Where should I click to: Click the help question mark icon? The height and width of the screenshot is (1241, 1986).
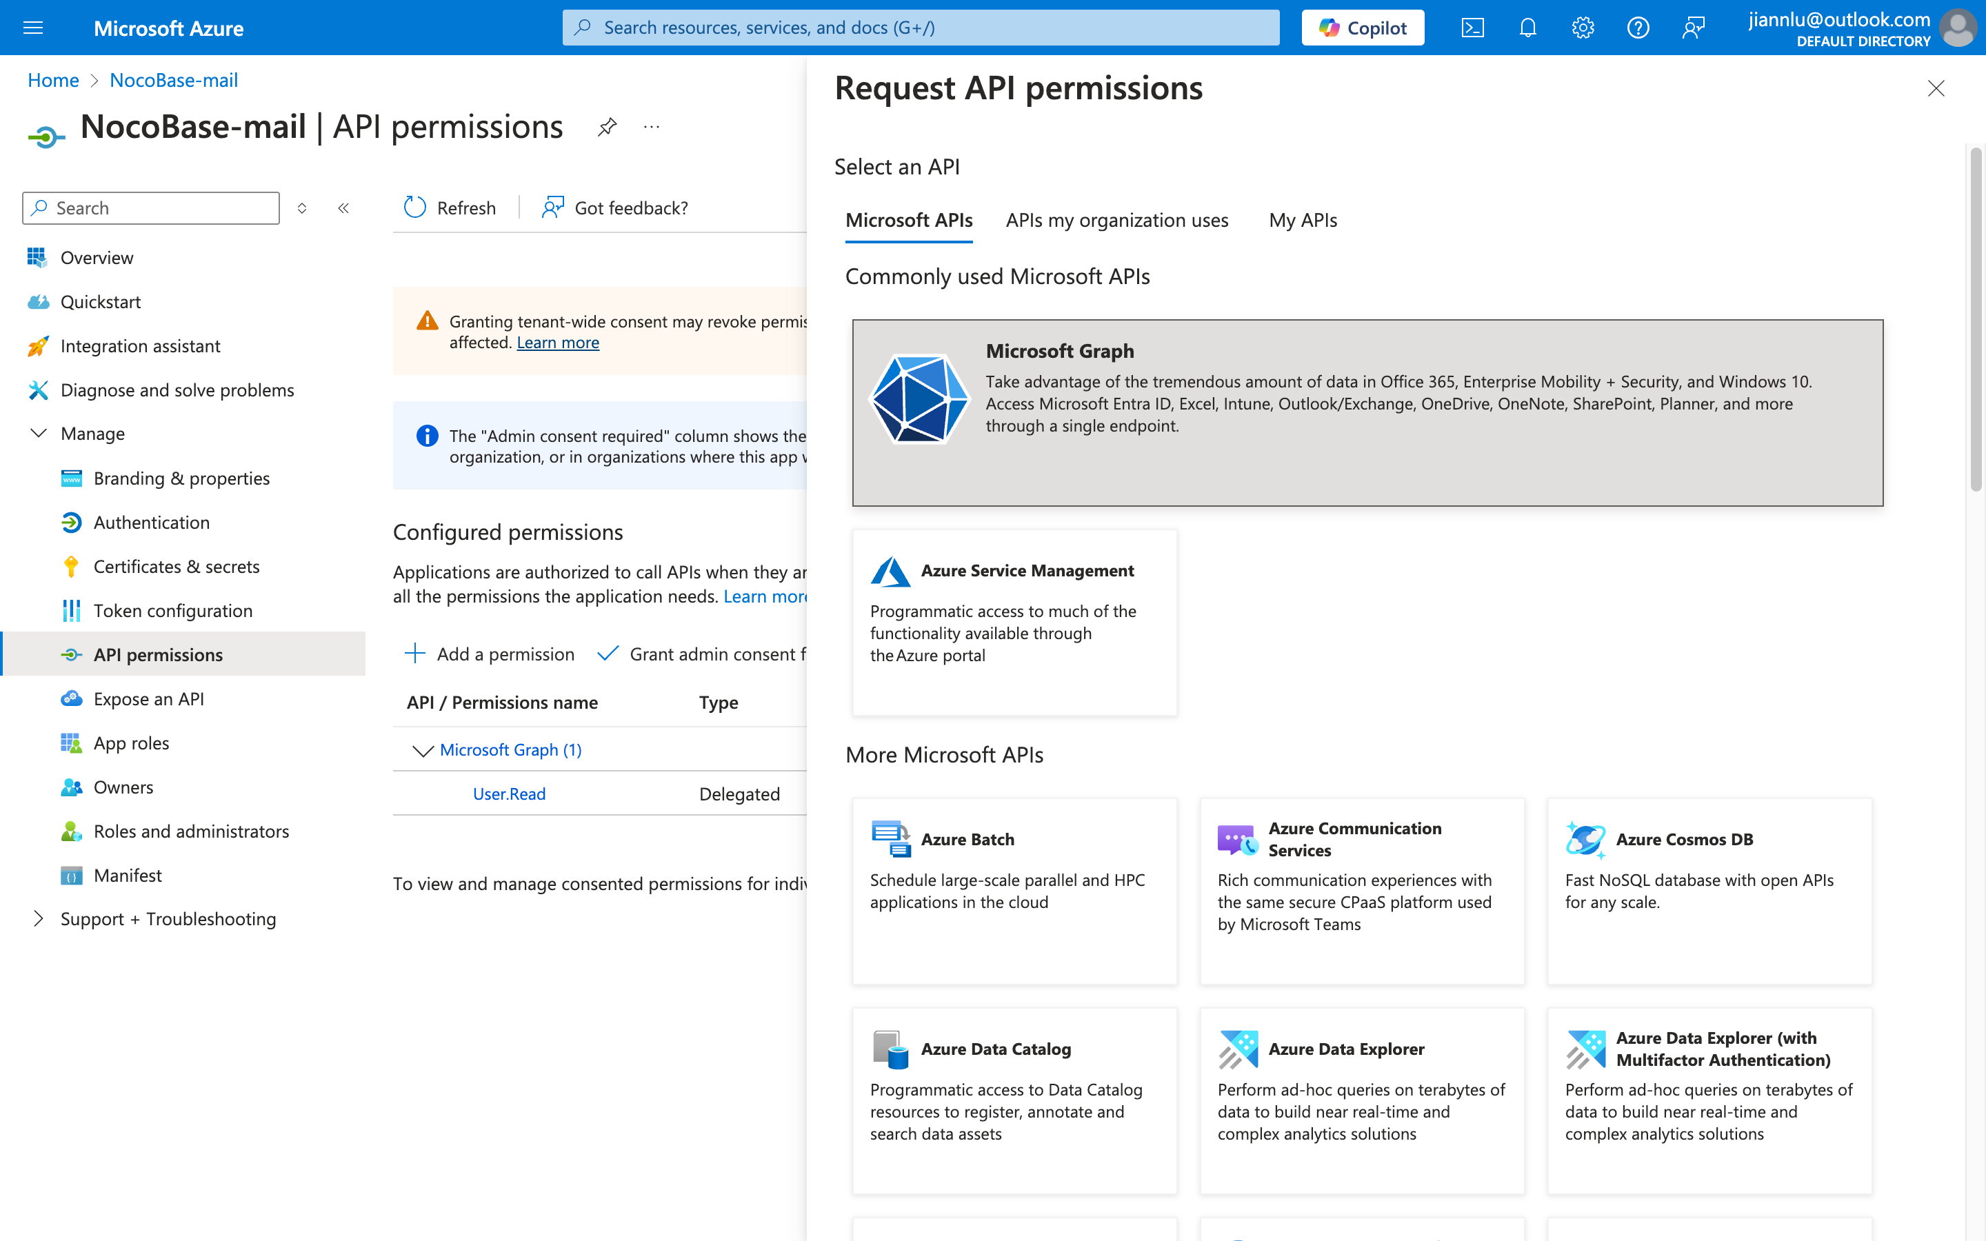click(x=1637, y=28)
